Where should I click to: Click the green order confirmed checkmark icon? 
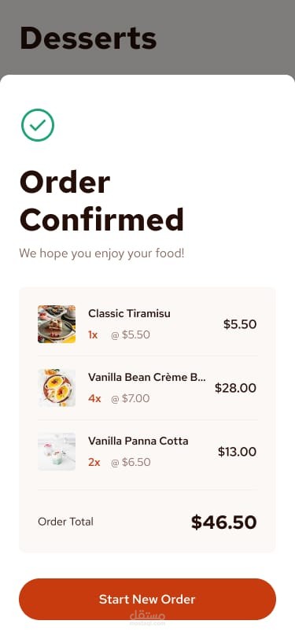click(x=38, y=125)
